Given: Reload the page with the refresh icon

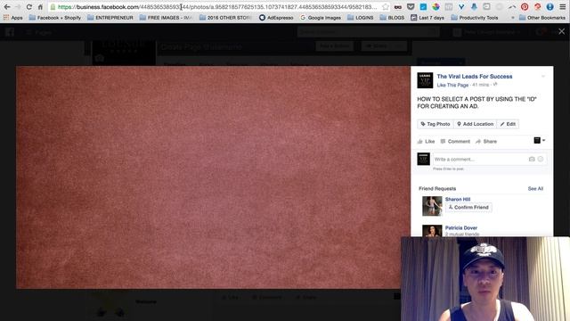Looking at the screenshot, I should pos(29,7).
